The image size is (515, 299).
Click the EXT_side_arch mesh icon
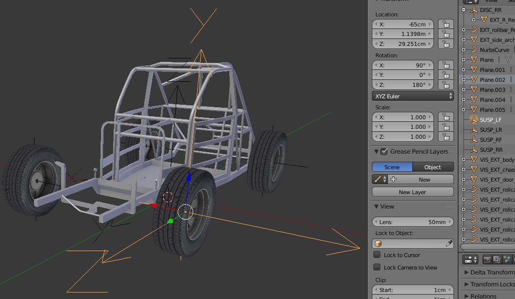tap(473, 39)
